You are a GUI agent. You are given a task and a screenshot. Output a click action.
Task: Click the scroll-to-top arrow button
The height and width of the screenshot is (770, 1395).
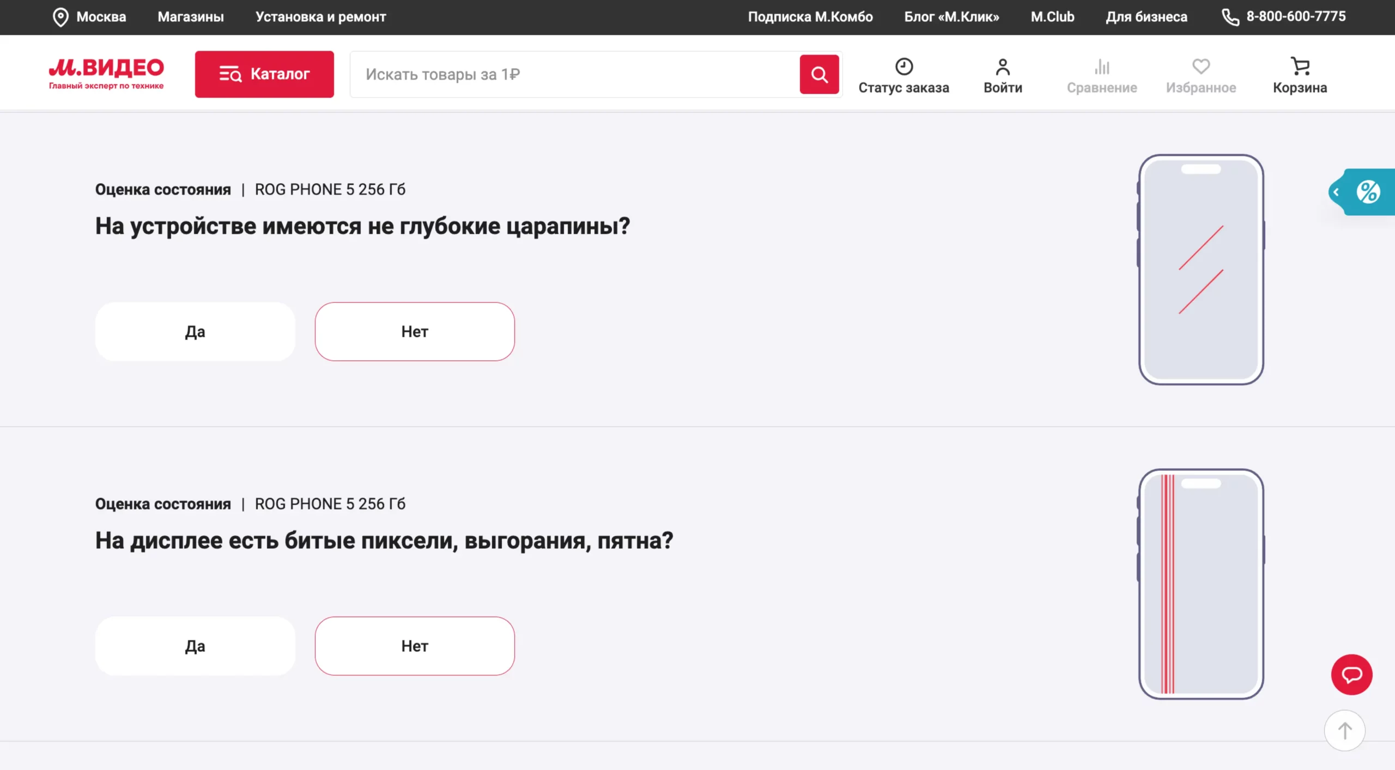pyautogui.click(x=1344, y=730)
